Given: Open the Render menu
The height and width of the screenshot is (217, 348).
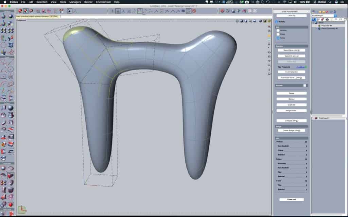Looking at the screenshot, I should pos(88,2).
